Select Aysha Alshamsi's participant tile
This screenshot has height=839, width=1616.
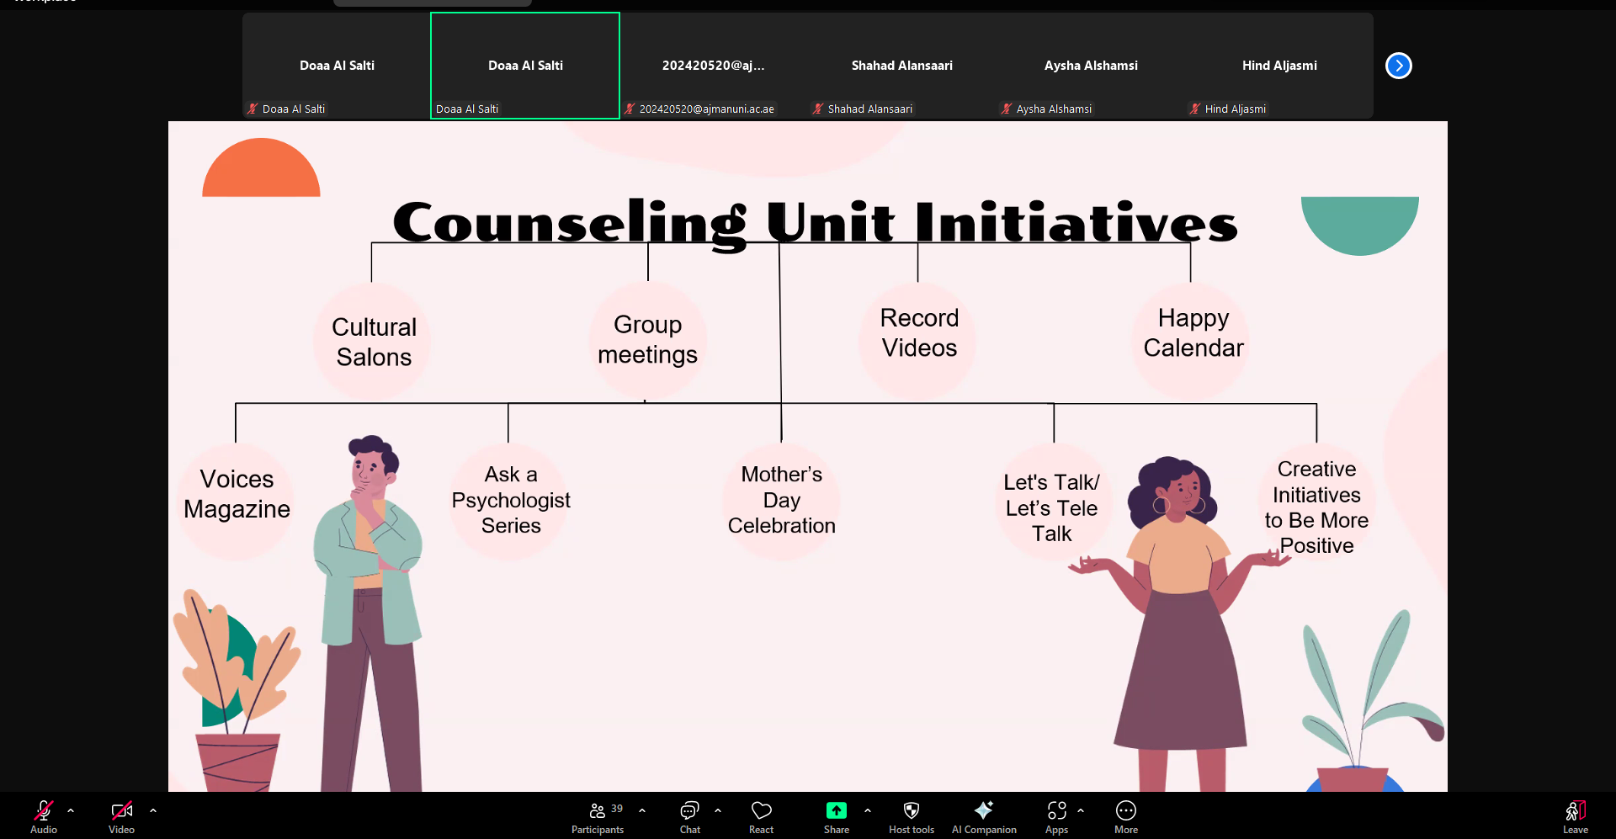click(1090, 66)
